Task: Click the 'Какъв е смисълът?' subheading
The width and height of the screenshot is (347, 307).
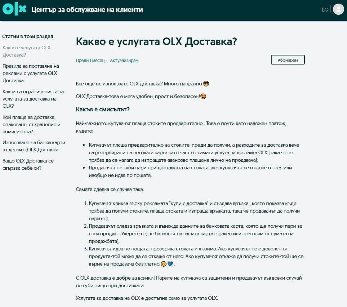Action: click(103, 109)
